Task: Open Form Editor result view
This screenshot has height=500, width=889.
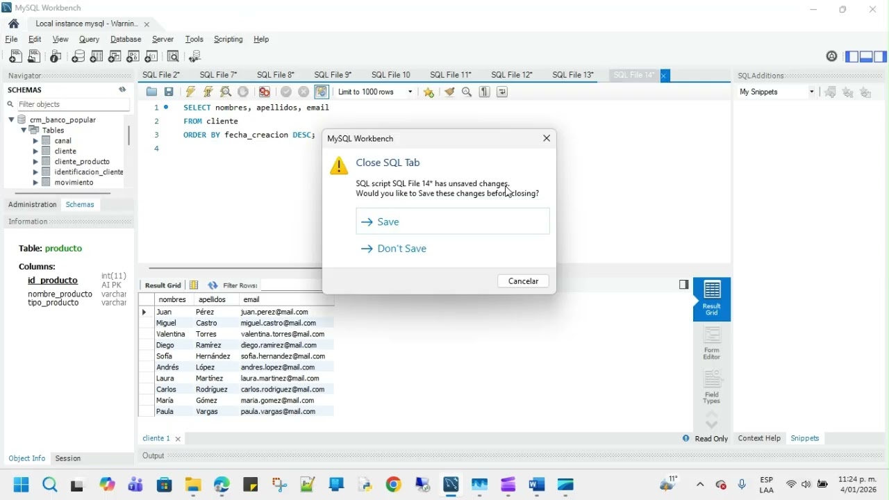Action: click(712, 344)
